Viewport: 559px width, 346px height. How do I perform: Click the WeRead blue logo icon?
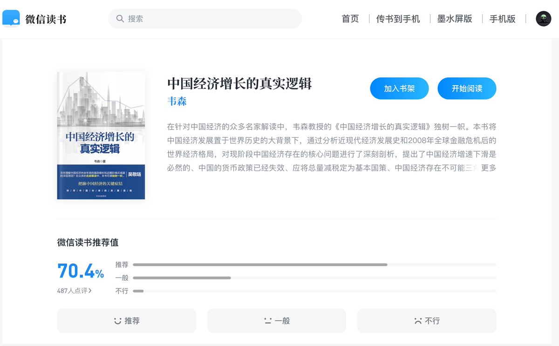coord(11,19)
